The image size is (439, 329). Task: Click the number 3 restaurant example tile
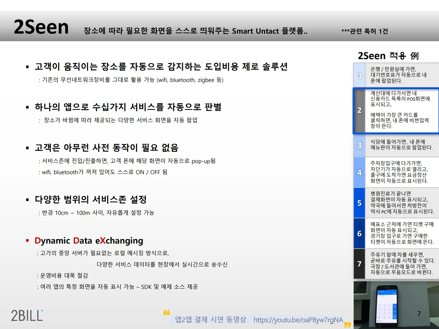359,145
